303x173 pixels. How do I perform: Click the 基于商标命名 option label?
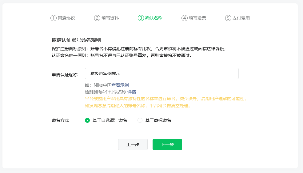[158, 120]
